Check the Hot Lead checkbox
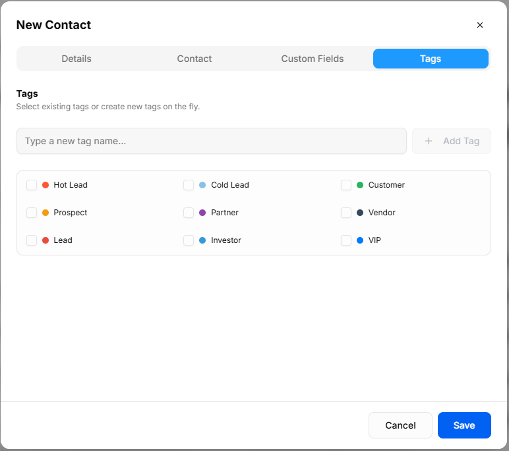The width and height of the screenshot is (509, 451). click(x=32, y=185)
